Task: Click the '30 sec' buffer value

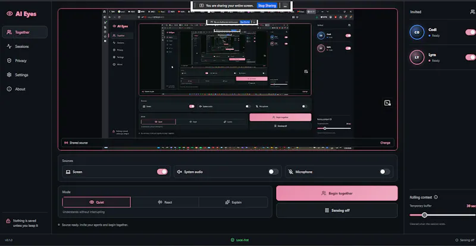Action: [471, 206]
